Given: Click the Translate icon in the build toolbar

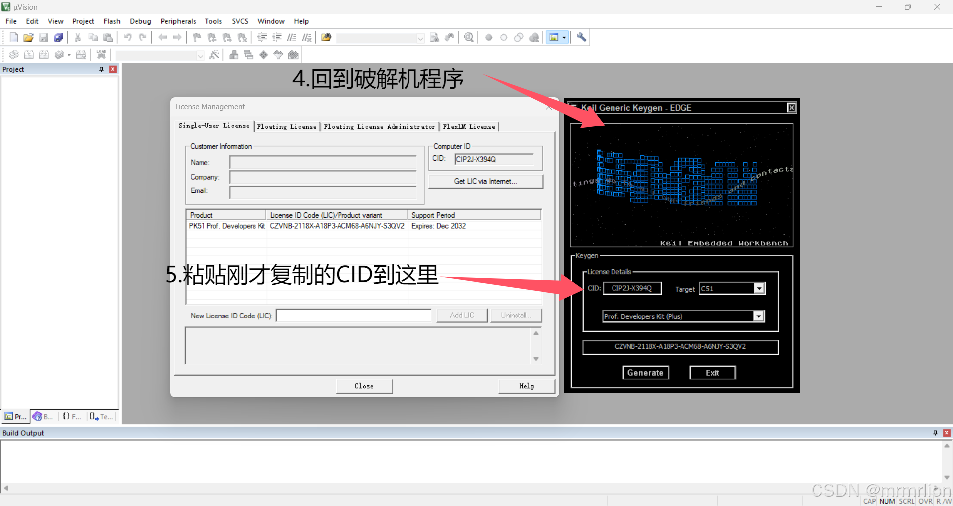Looking at the screenshot, I should click(14, 55).
